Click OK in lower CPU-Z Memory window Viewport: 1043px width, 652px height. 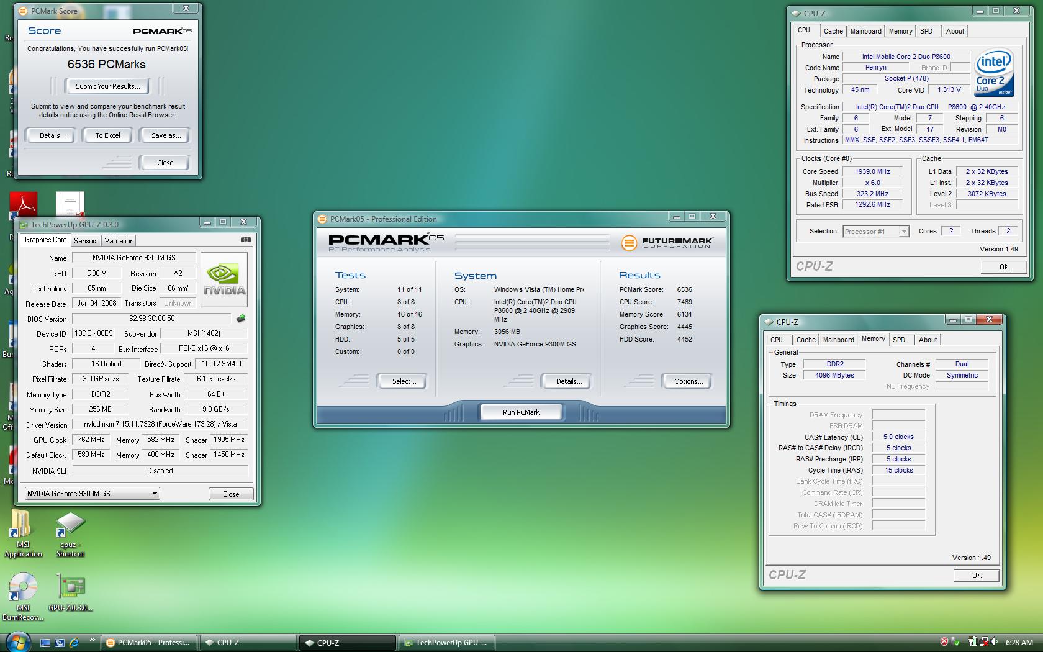pyautogui.click(x=977, y=576)
